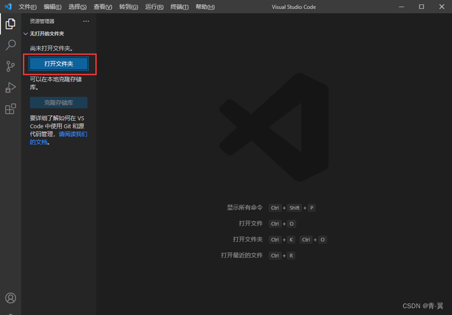Open the 查看(V) menu
This screenshot has width=452, height=315.
point(102,7)
